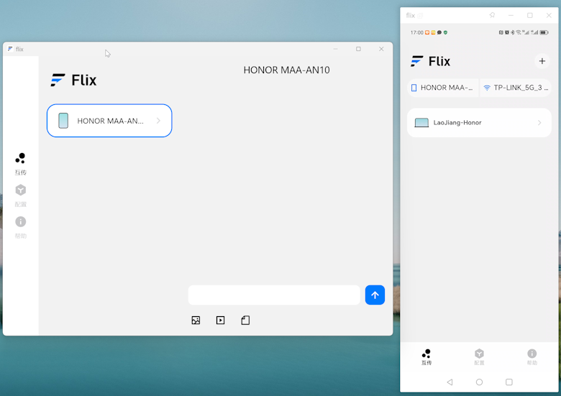Click icon beside flix title in phone window

coord(420,15)
